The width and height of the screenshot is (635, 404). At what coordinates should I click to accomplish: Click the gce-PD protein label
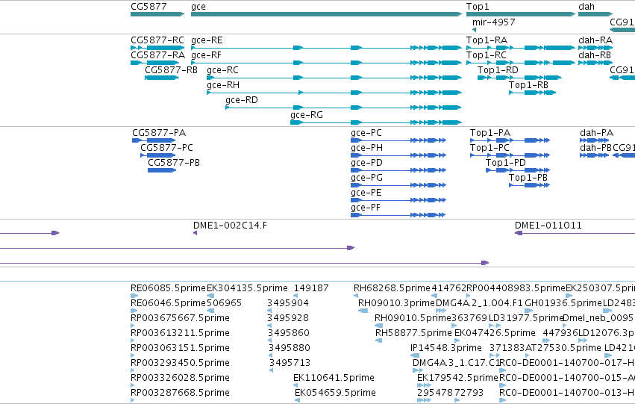(x=366, y=163)
